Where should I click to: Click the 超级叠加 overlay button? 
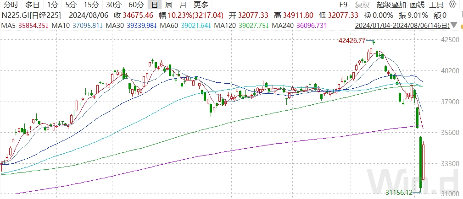coord(391,5)
